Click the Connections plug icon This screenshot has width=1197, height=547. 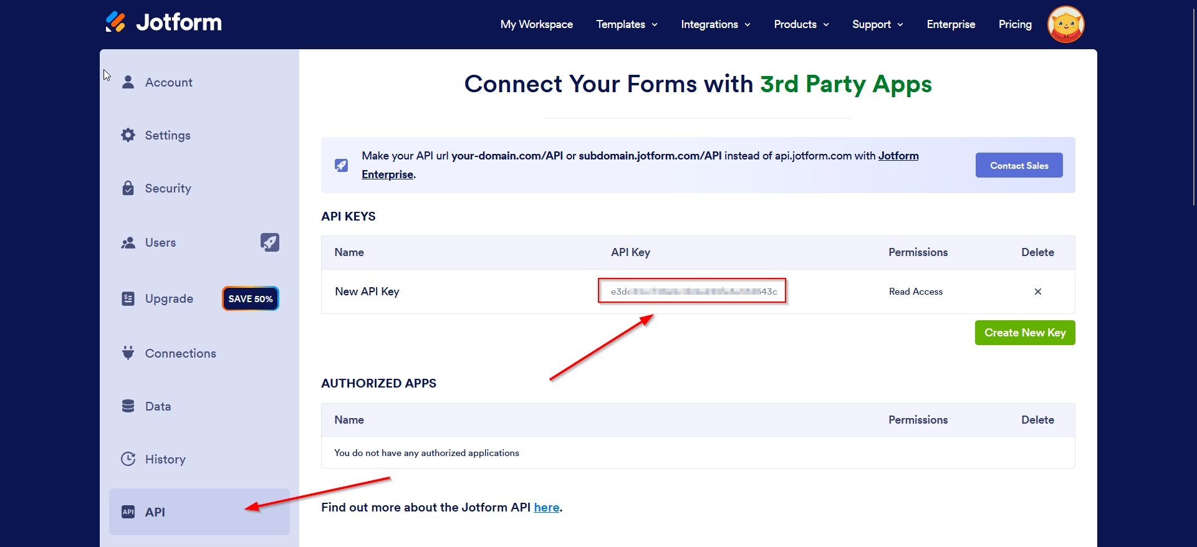point(128,353)
